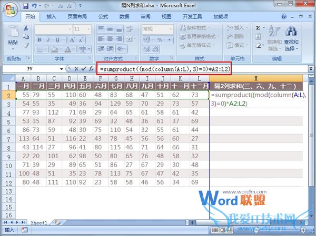Increase font size with the large A
The image size is (316, 236).
coord(72,40)
